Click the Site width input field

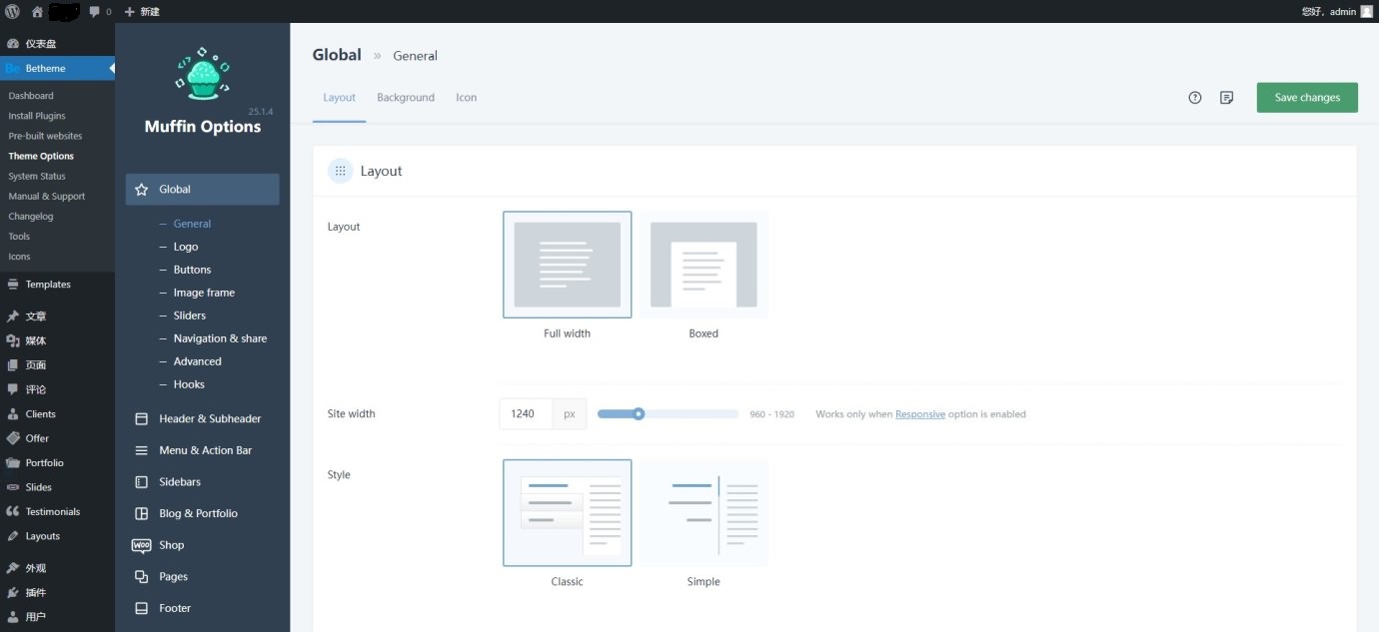click(526, 413)
